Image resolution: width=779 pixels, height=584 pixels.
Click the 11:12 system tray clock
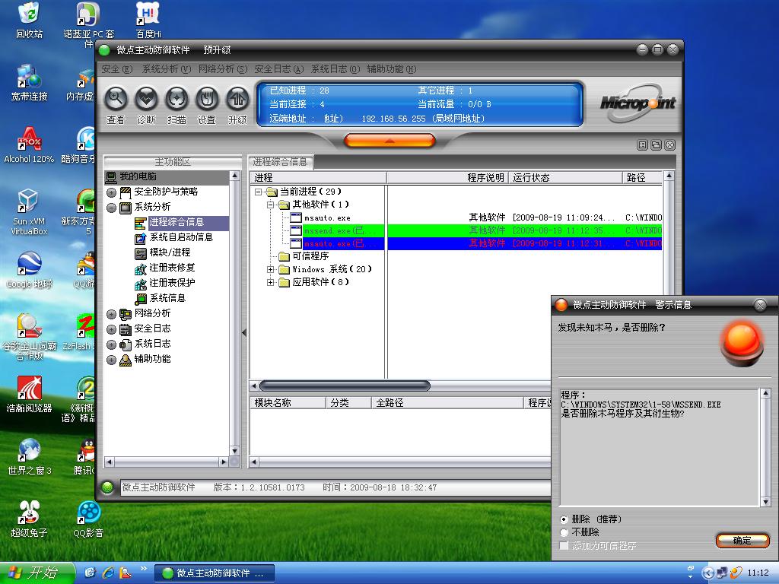coord(758,573)
